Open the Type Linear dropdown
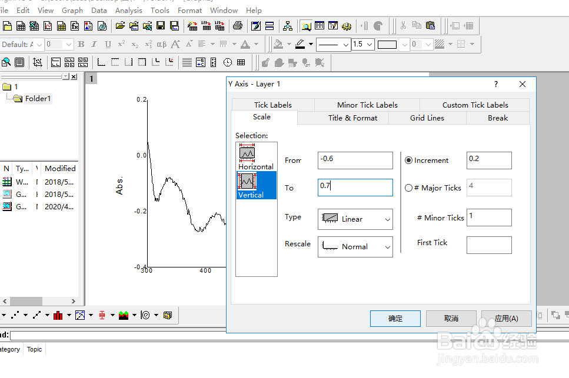The width and height of the screenshot is (569, 378). click(355, 219)
